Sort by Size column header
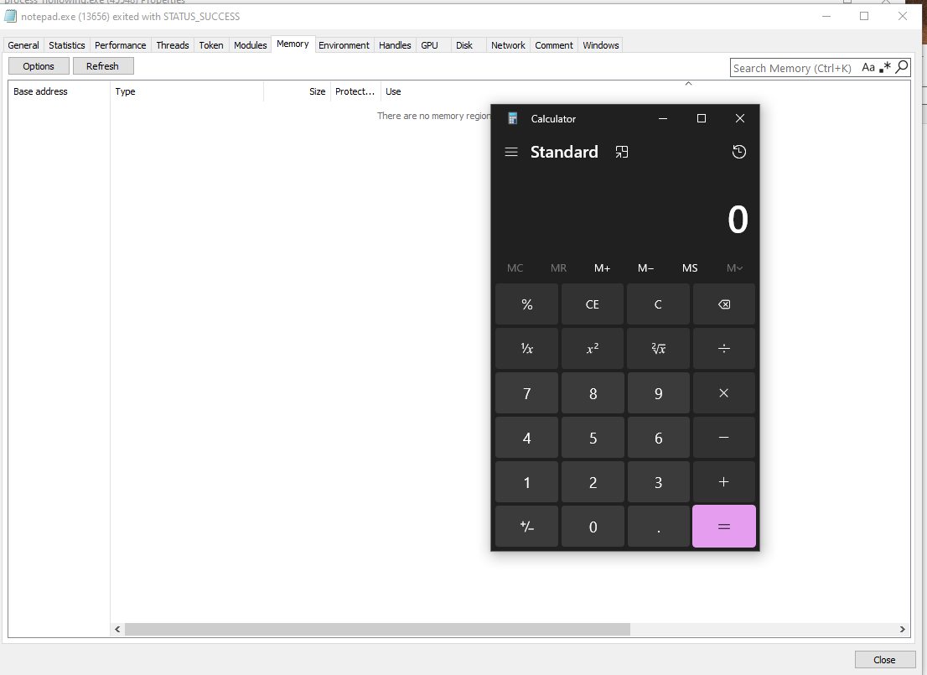 [297, 91]
